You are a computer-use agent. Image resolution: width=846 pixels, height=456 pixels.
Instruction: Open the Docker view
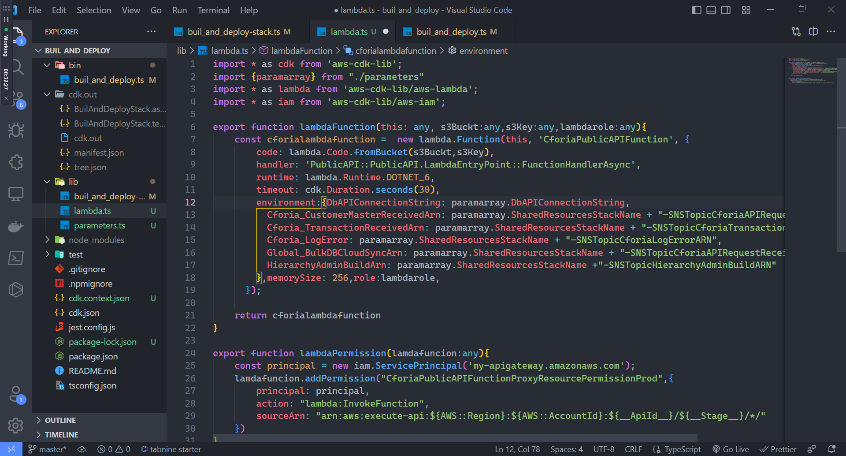[16, 226]
